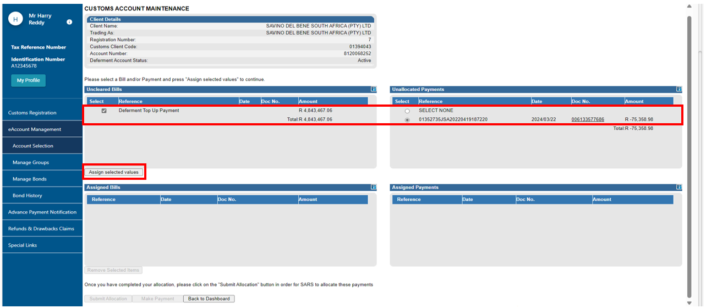Click the user avatar circle with H
The width and height of the screenshot is (706, 308).
click(15, 19)
